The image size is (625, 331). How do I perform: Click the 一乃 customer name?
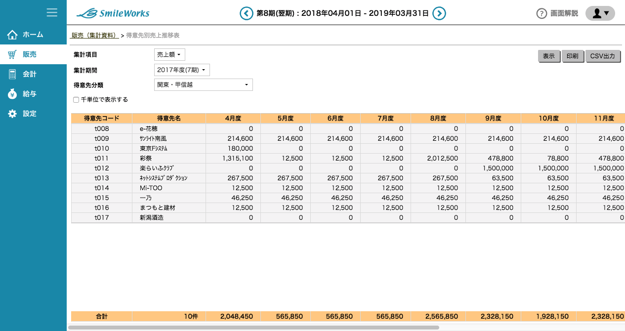click(145, 198)
